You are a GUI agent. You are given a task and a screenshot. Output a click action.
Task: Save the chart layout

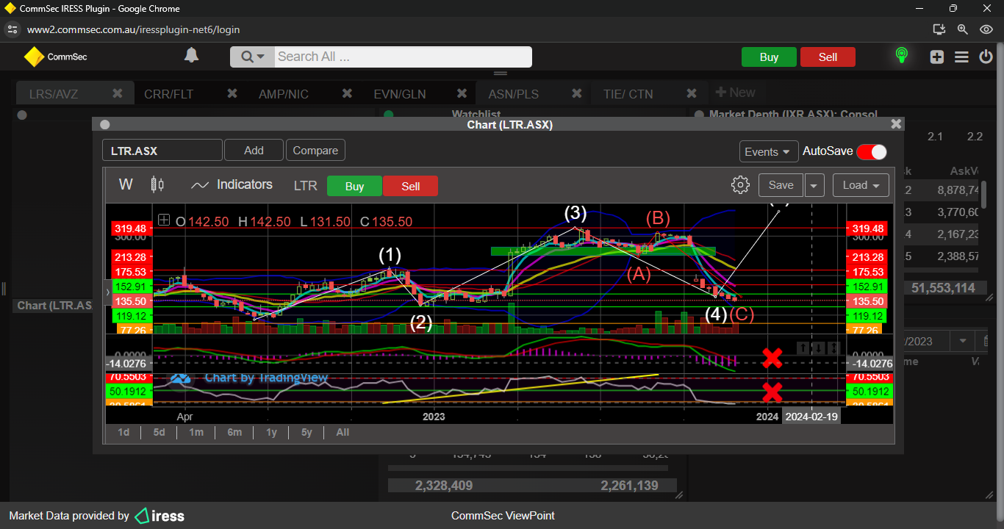click(781, 185)
